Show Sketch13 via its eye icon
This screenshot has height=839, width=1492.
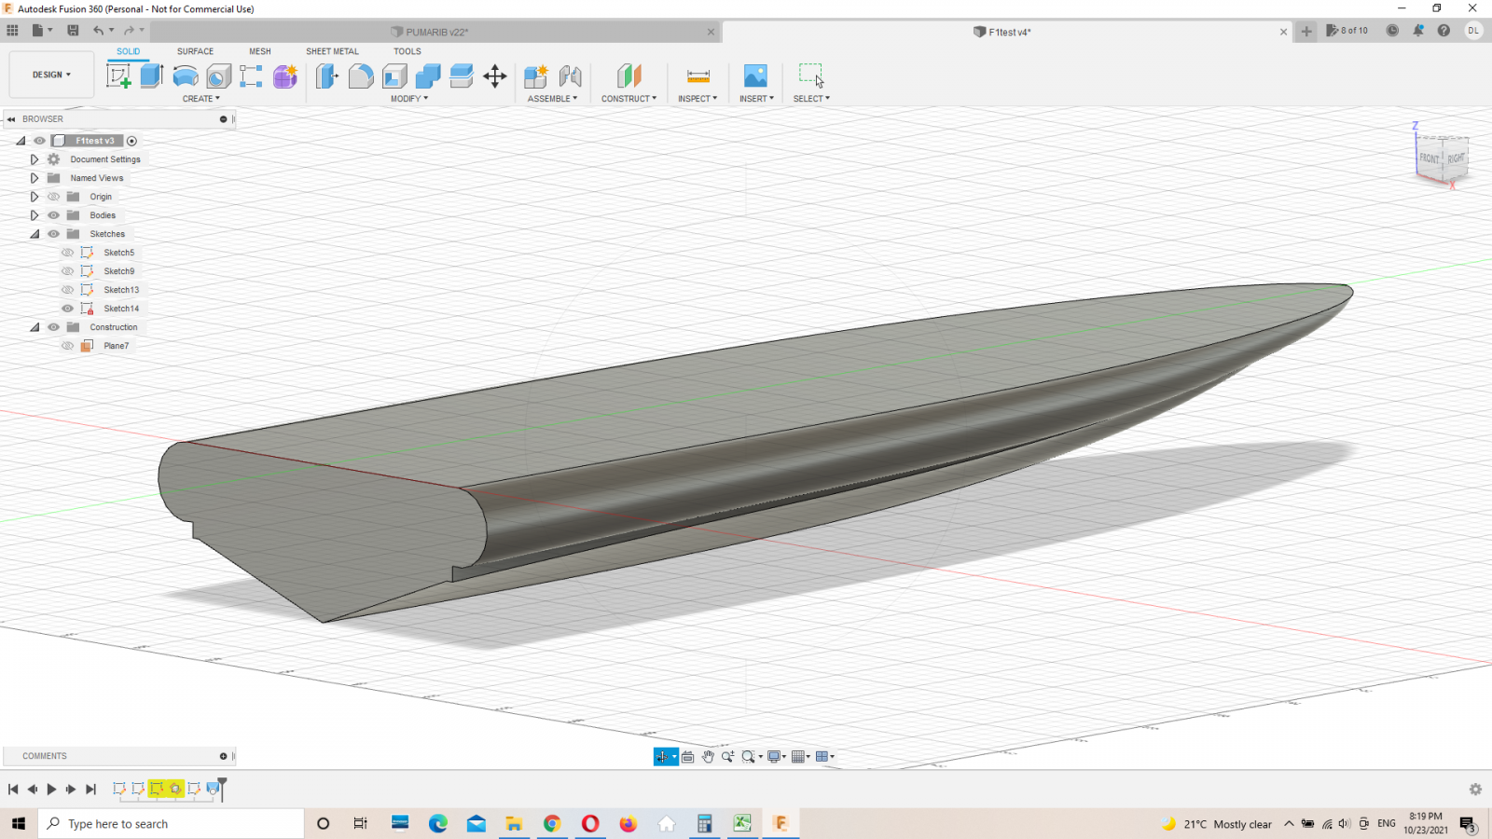pos(67,290)
